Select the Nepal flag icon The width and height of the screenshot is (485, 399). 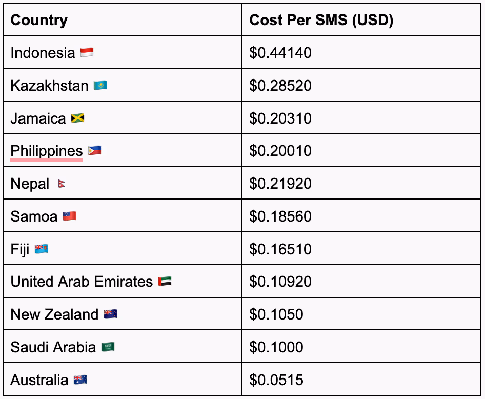click(62, 184)
